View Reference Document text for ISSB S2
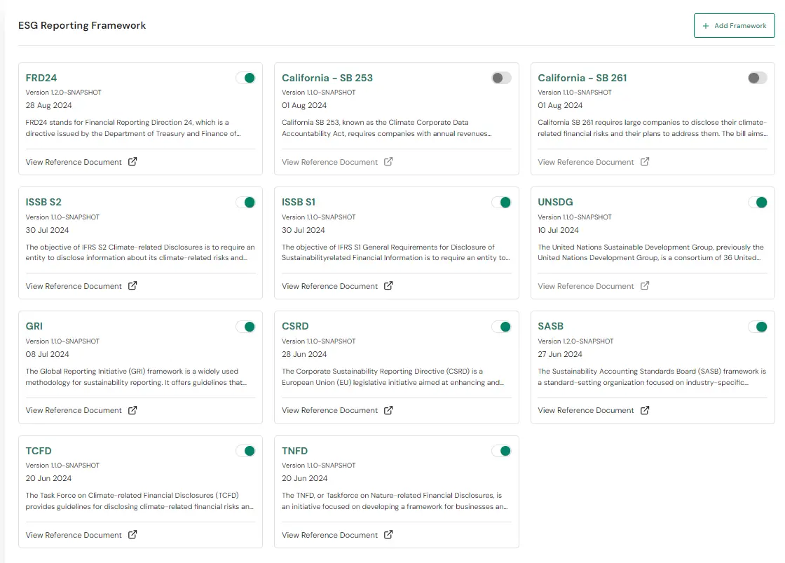Screen dimensions: 785x563 click(74, 286)
